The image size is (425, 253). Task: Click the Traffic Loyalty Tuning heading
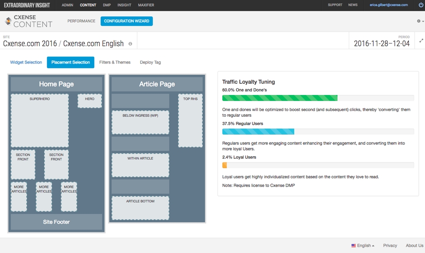pos(248,82)
